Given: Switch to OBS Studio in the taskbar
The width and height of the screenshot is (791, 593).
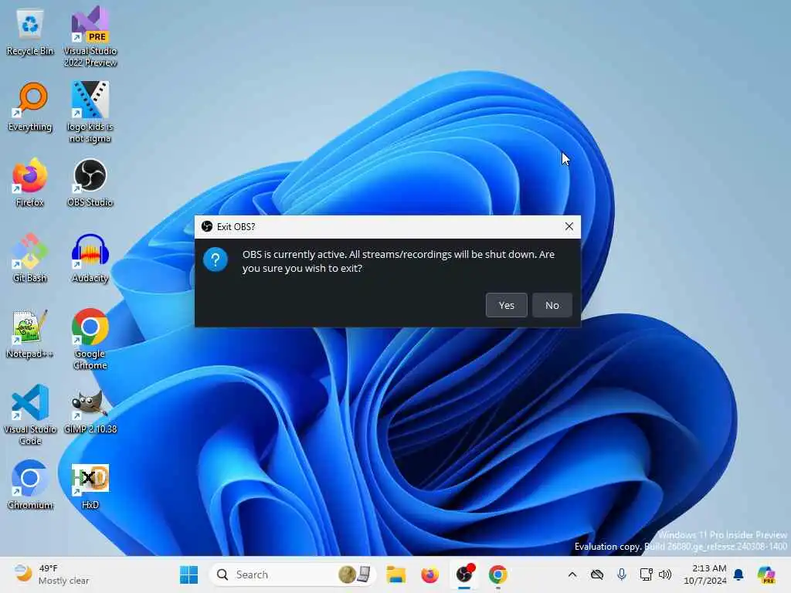Looking at the screenshot, I should 464,574.
